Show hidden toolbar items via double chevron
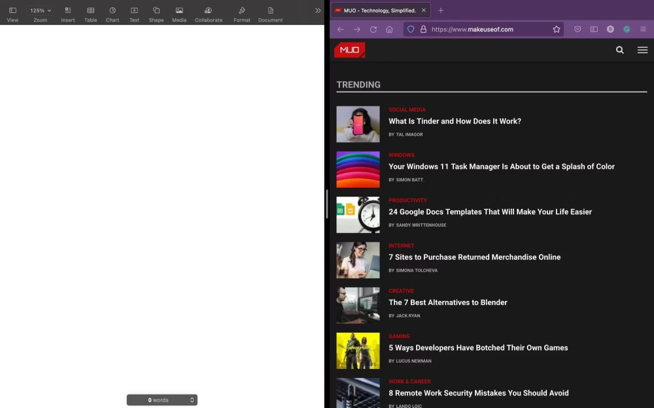 318,10
